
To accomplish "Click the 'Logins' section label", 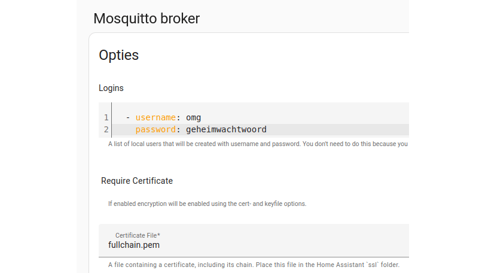I will [x=111, y=88].
